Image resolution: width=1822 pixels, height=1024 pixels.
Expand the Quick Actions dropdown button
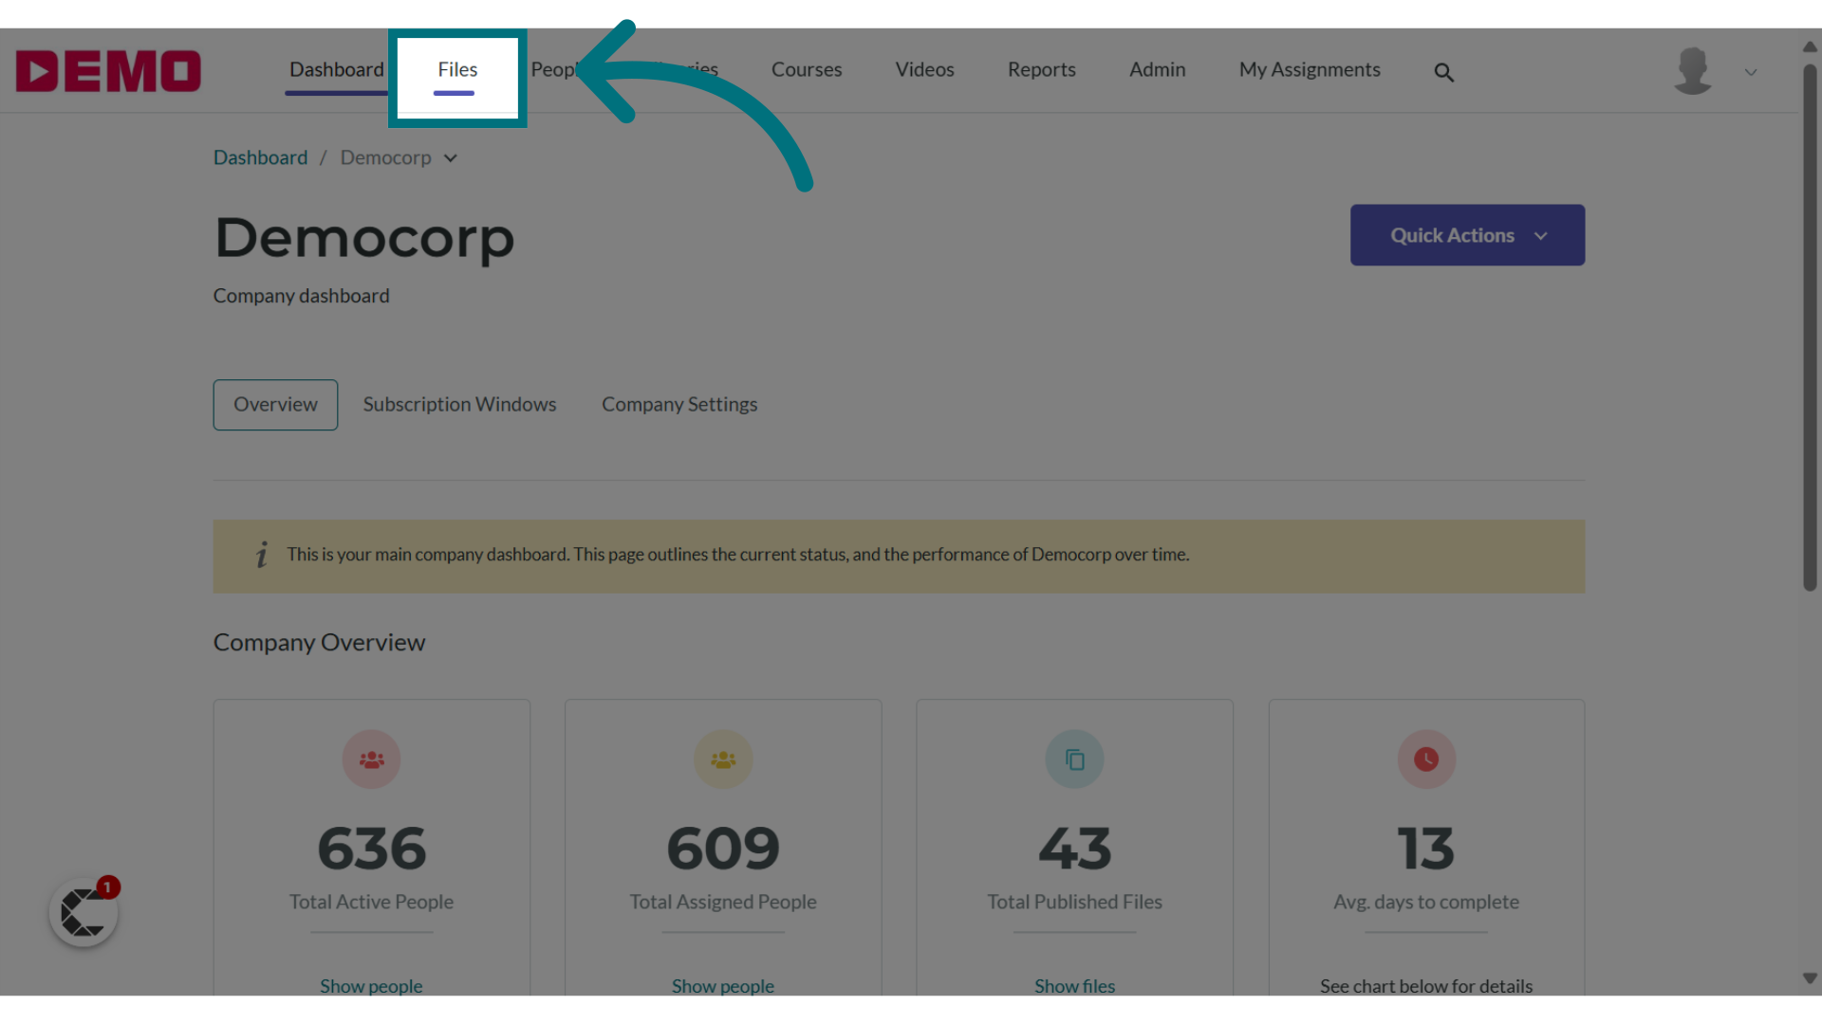click(1466, 235)
